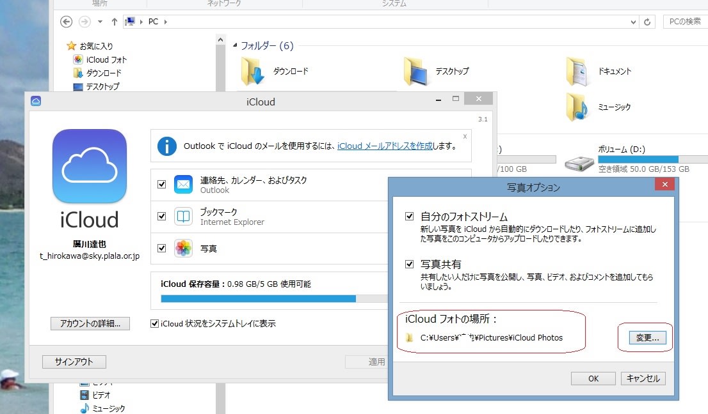This screenshot has height=414, width=708.
Task: Click the info icon in Outlook notice
Action: tap(166, 146)
